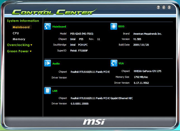Screen dimensions: 180x131
Task: Click the green Mainboard heading
Action: click(x=59, y=26)
